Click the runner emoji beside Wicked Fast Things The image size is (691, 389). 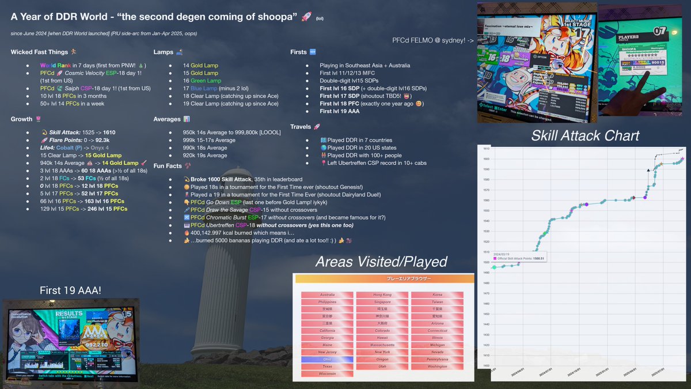point(73,52)
